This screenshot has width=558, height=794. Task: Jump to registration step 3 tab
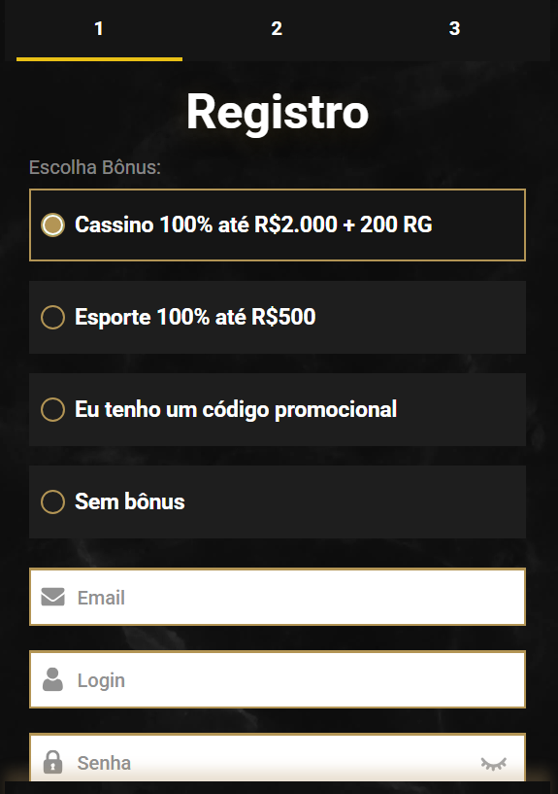click(454, 30)
